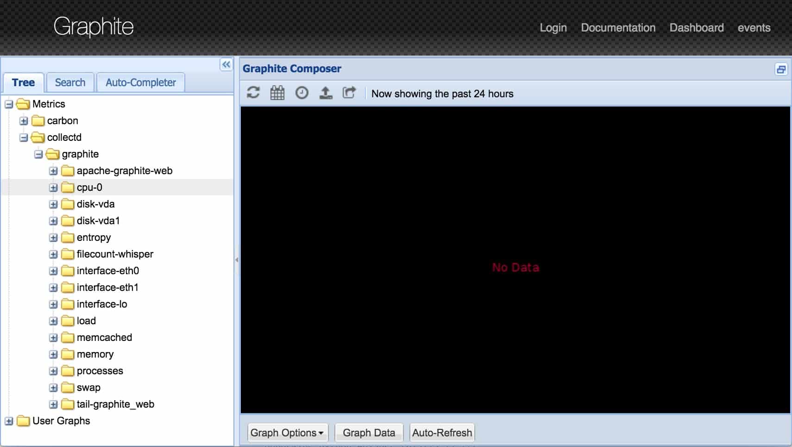Select the tail-graphite_web tree item
The image size is (792, 447).
(x=115, y=404)
